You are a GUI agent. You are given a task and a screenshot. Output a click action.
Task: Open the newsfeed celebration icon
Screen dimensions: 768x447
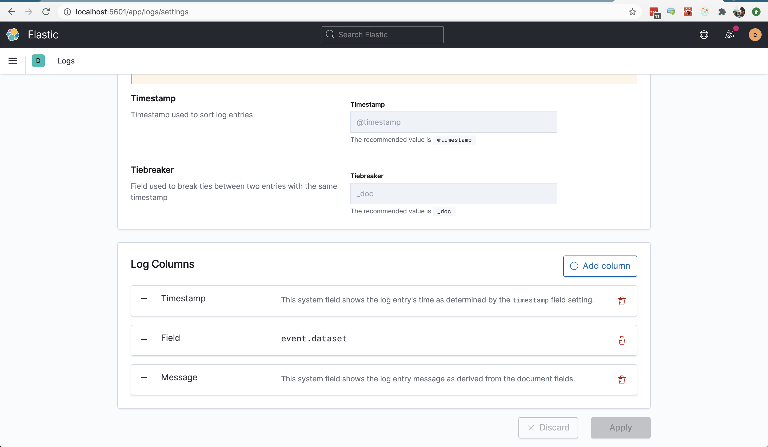730,35
